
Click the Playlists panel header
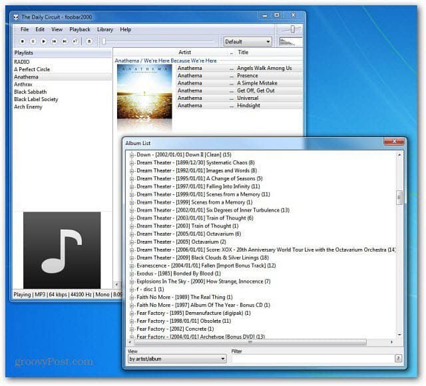coord(62,53)
